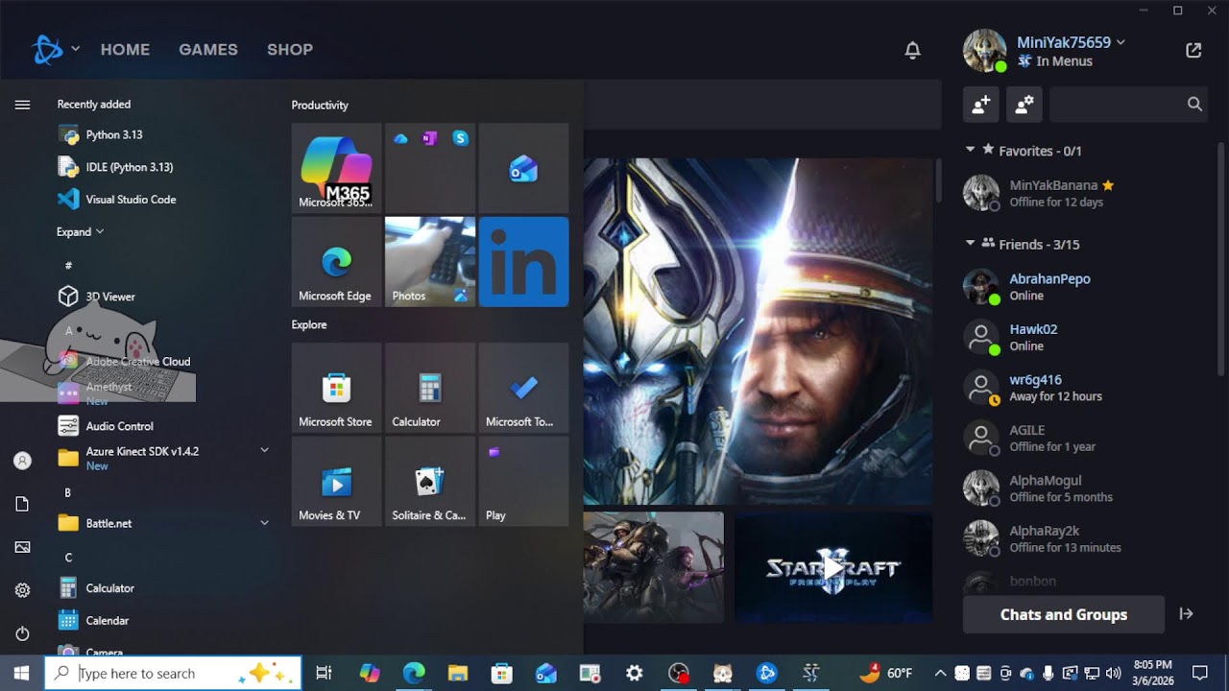Image resolution: width=1229 pixels, height=691 pixels.
Task: Open the Battle.net logo menu
Action: pyautogui.click(x=55, y=49)
